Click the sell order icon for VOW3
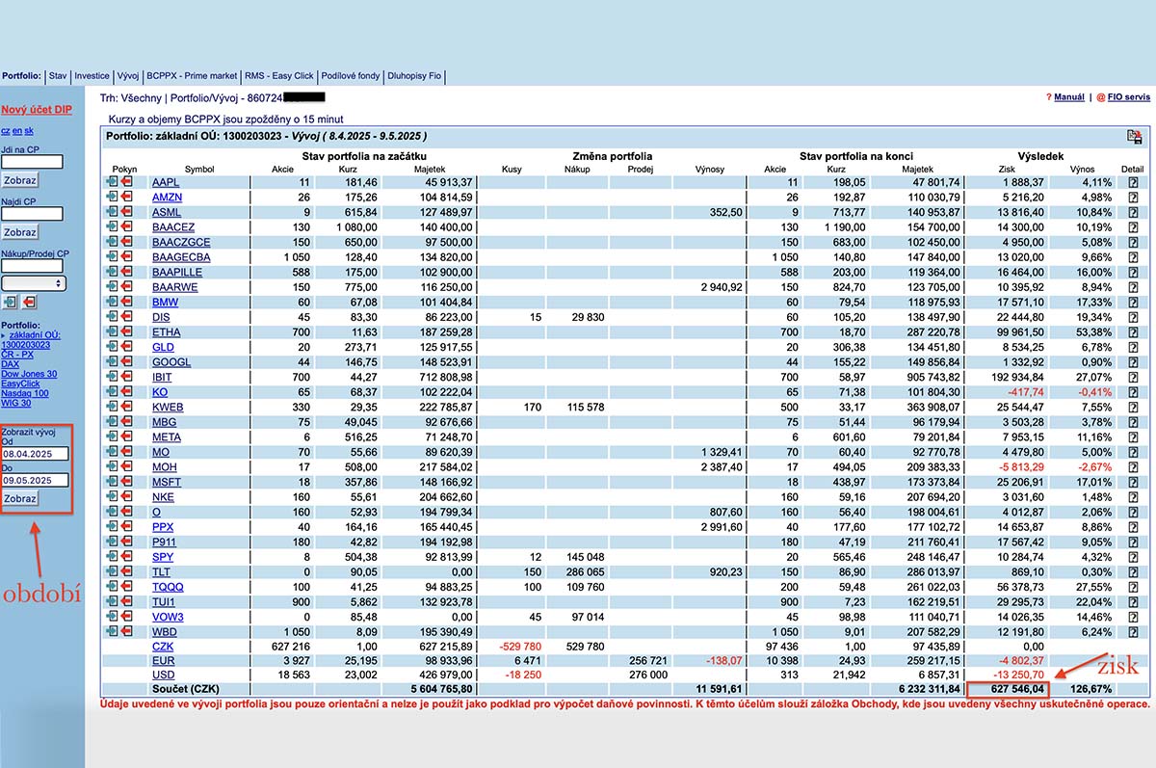Viewport: 1156px width, 768px height. tap(126, 617)
